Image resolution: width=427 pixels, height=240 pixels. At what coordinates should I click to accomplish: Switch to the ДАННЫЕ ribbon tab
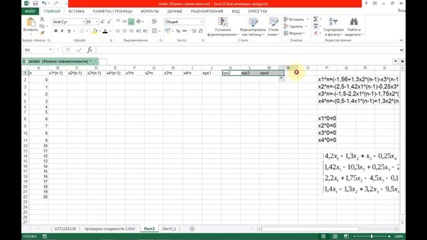click(x=175, y=11)
